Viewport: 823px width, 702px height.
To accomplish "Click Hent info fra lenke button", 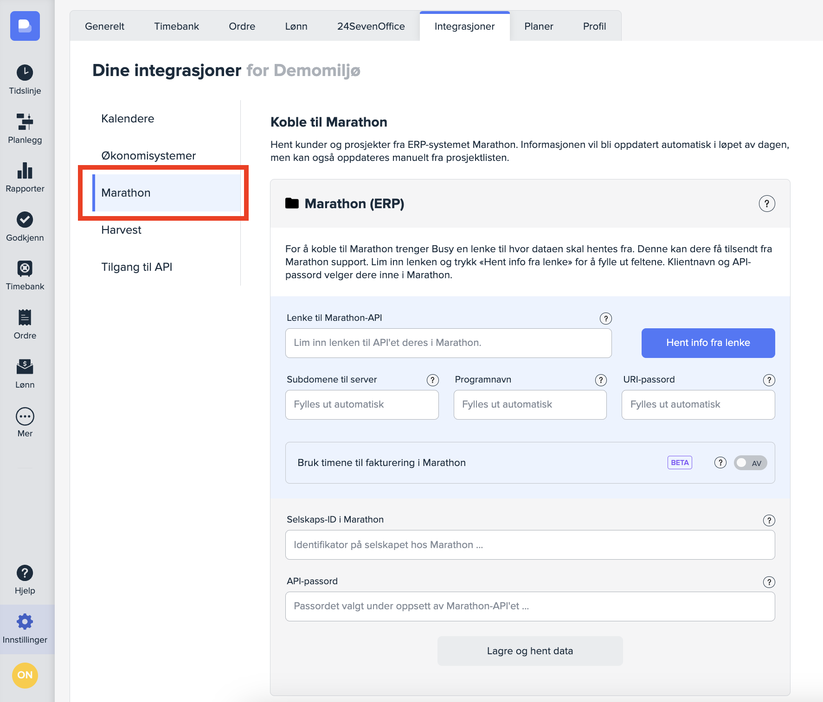I will (x=708, y=343).
